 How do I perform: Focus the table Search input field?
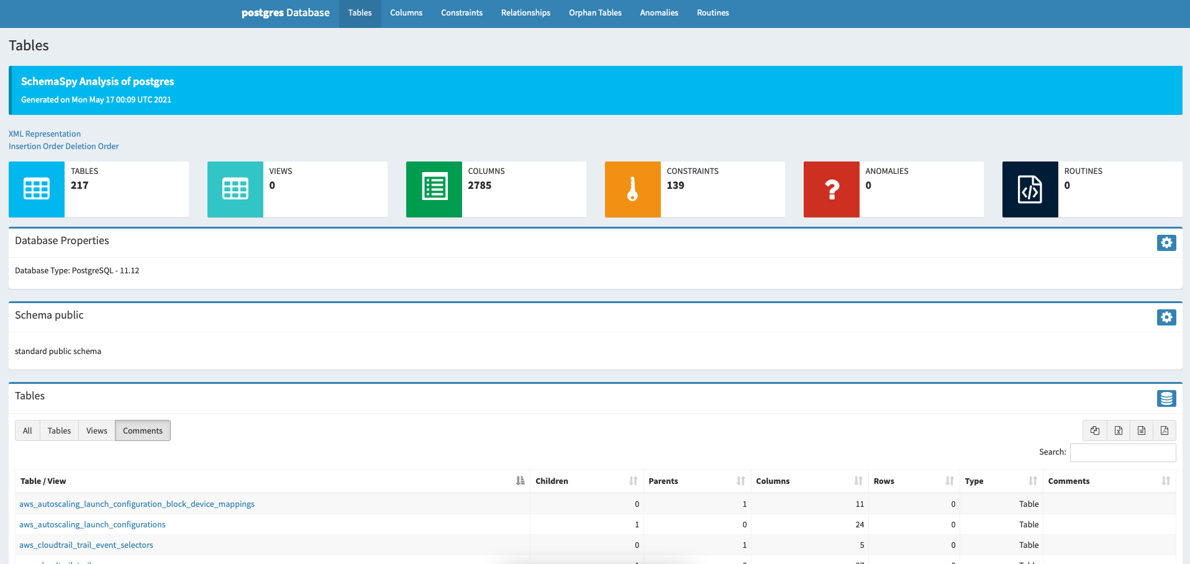[1123, 452]
